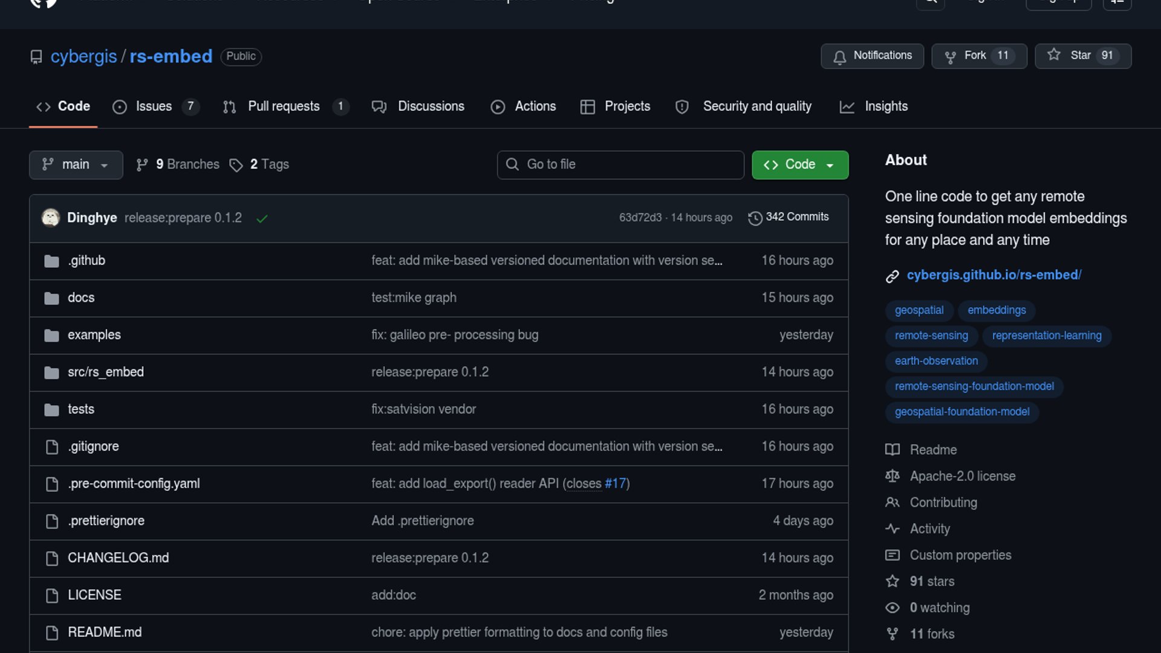The width and height of the screenshot is (1161, 653).
Task: Open the website link cybergis.github.io/rs-embed
Action: (x=994, y=275)
